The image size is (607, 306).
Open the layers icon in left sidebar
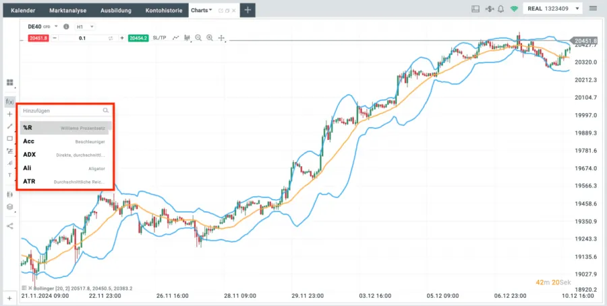pos(9,206)
